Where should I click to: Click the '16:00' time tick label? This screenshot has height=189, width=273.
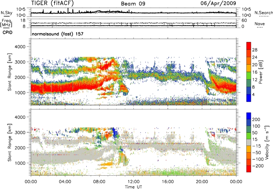point(168,182)
